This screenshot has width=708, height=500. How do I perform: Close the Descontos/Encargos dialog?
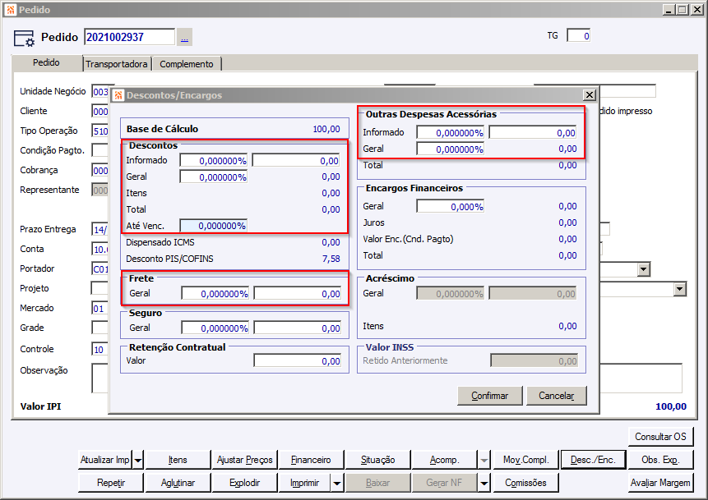[590, 95]
